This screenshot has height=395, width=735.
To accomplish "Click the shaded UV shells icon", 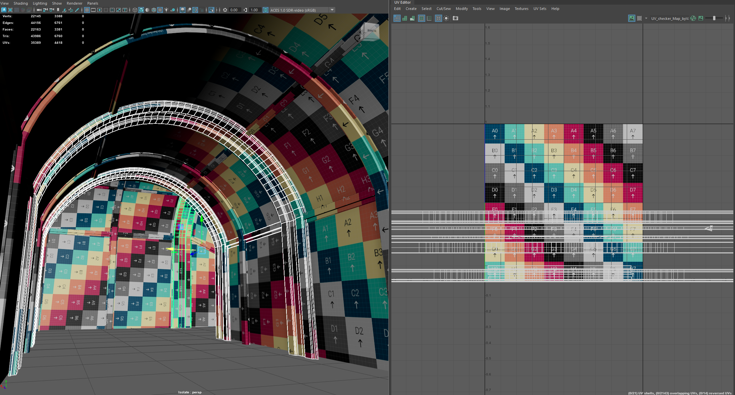I will coord(405,18).
